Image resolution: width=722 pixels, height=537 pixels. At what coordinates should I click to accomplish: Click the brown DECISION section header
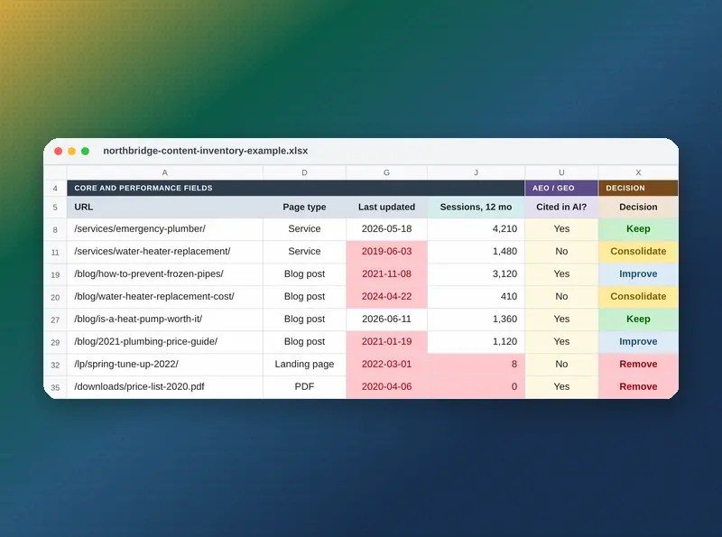pos(638,188)
